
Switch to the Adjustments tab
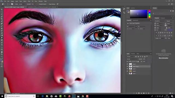tap(135, 20)
